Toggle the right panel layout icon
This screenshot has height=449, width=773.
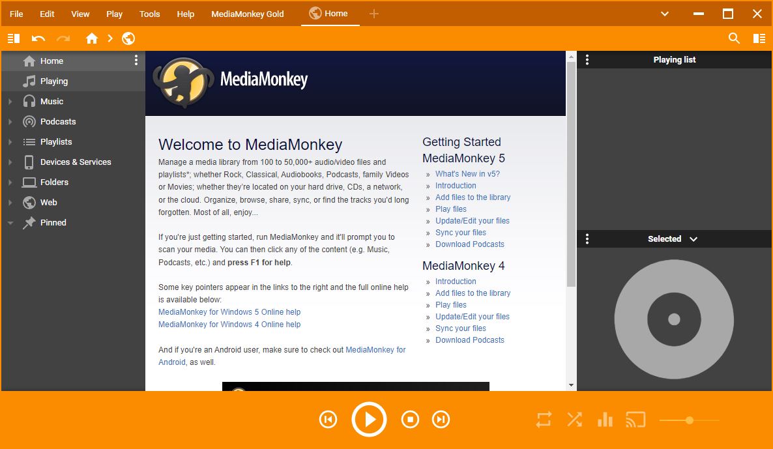click(759, 38)
